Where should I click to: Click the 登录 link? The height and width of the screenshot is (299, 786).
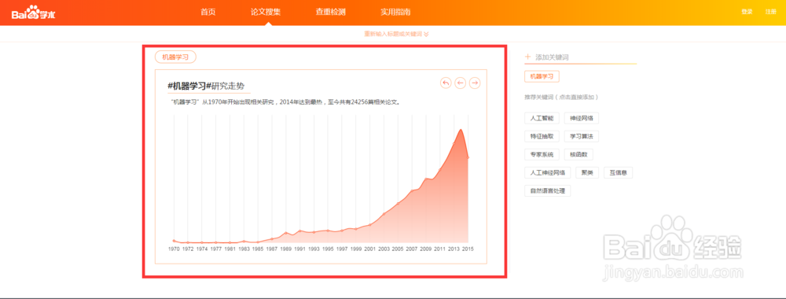click(747, 12)
